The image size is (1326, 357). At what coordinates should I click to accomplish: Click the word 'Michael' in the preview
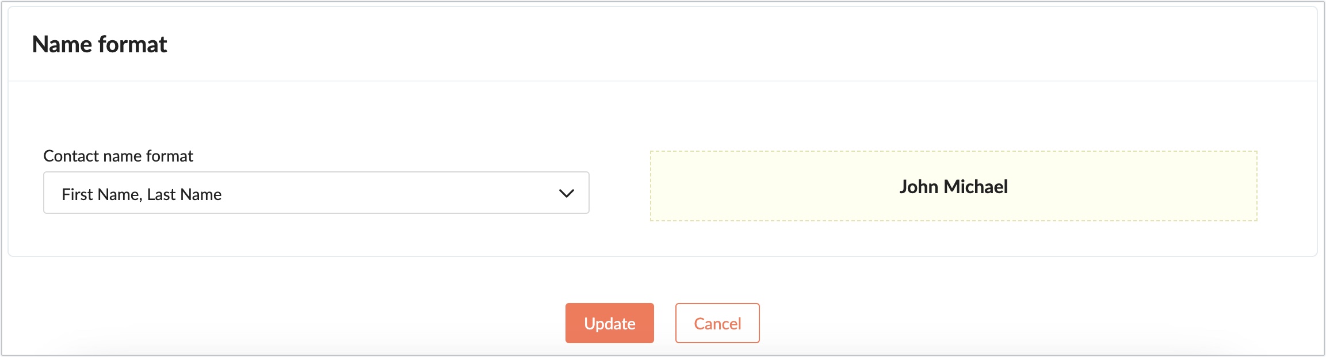tap(976, 187)
